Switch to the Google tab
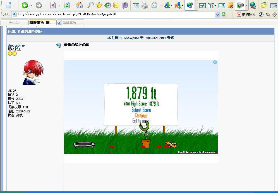The image size is (278, 193). [14, 22]
